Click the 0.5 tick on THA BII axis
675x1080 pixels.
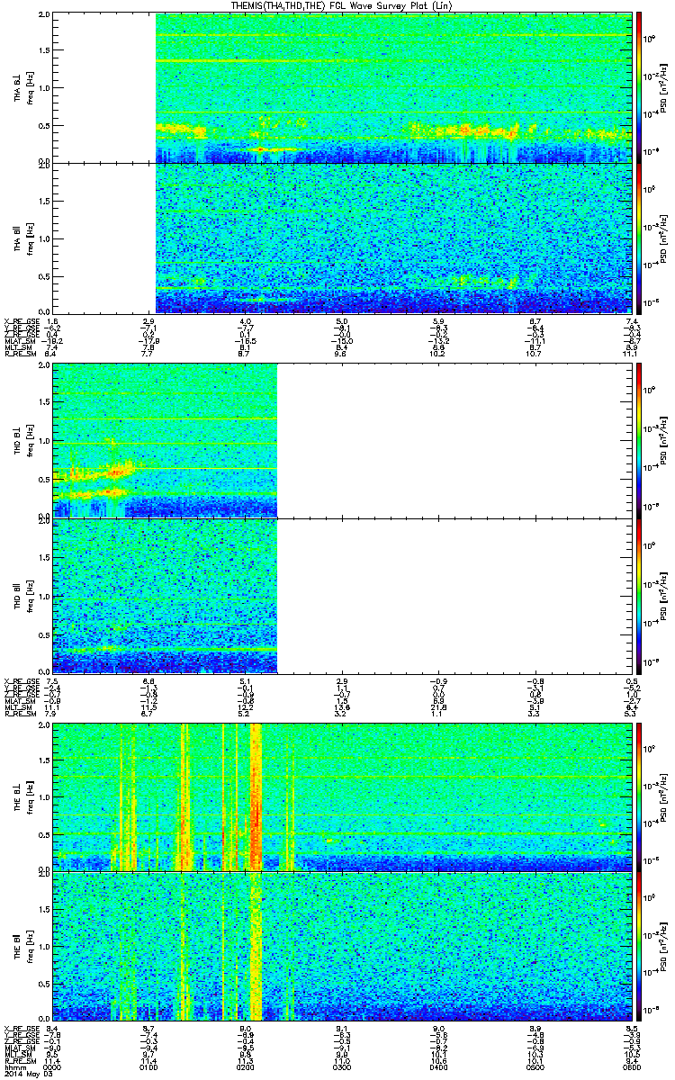click(44, 274)
